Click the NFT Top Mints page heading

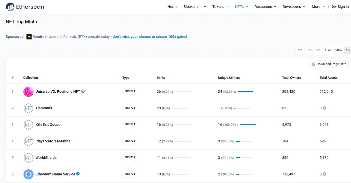click(x=21, y=22)
